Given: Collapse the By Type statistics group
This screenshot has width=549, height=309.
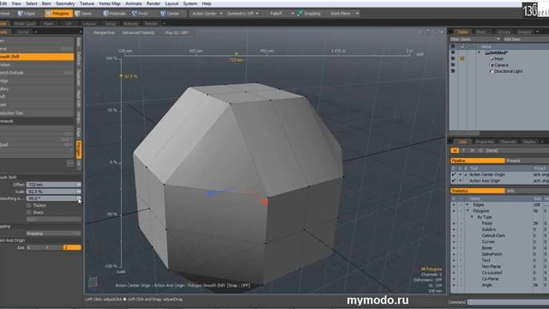Looking at the screenshot, I should click(473, 217).
